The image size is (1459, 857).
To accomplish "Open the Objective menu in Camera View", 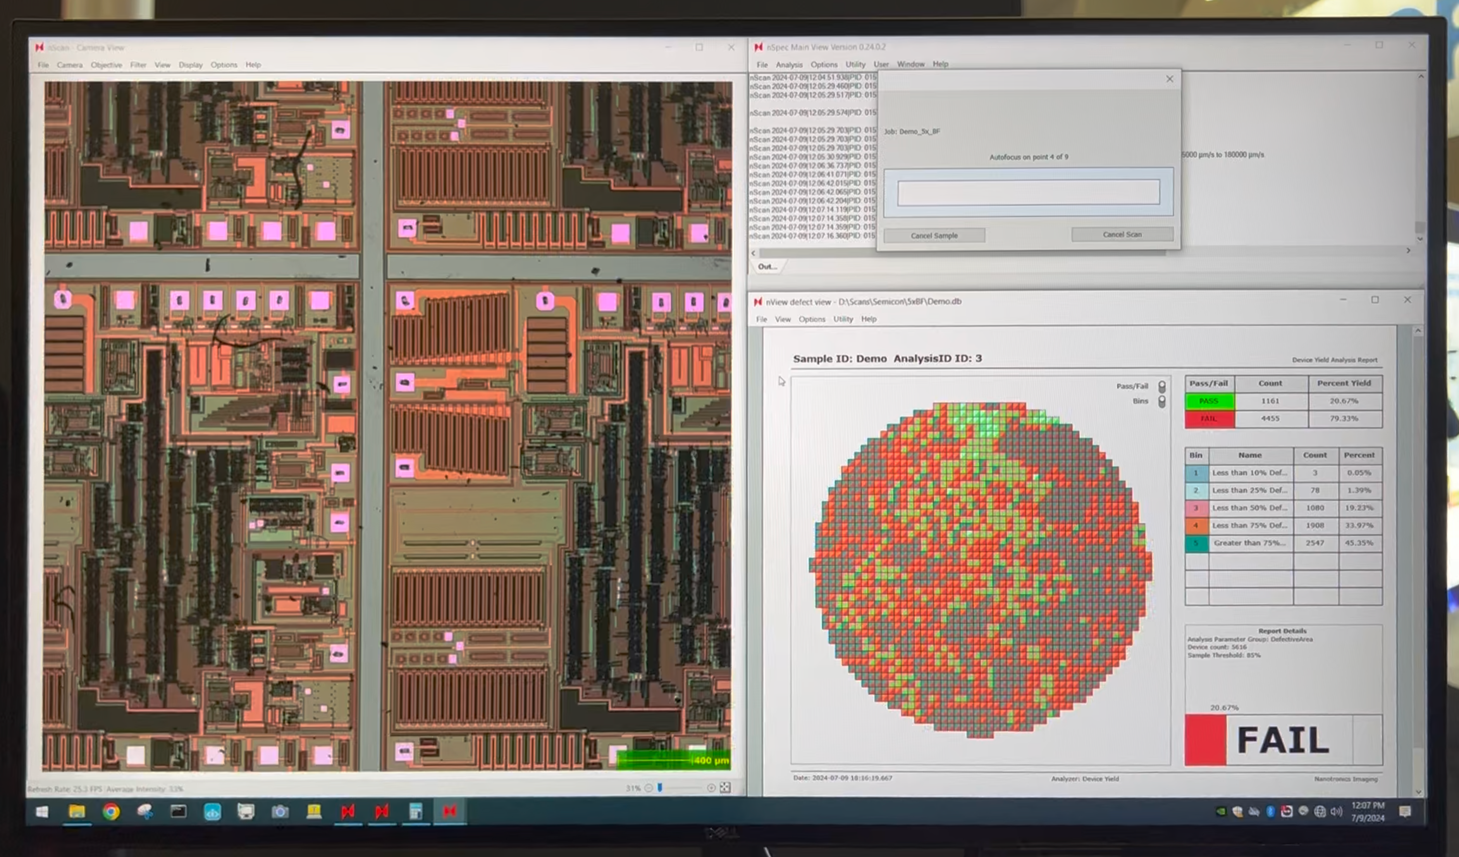I will 107,65.
